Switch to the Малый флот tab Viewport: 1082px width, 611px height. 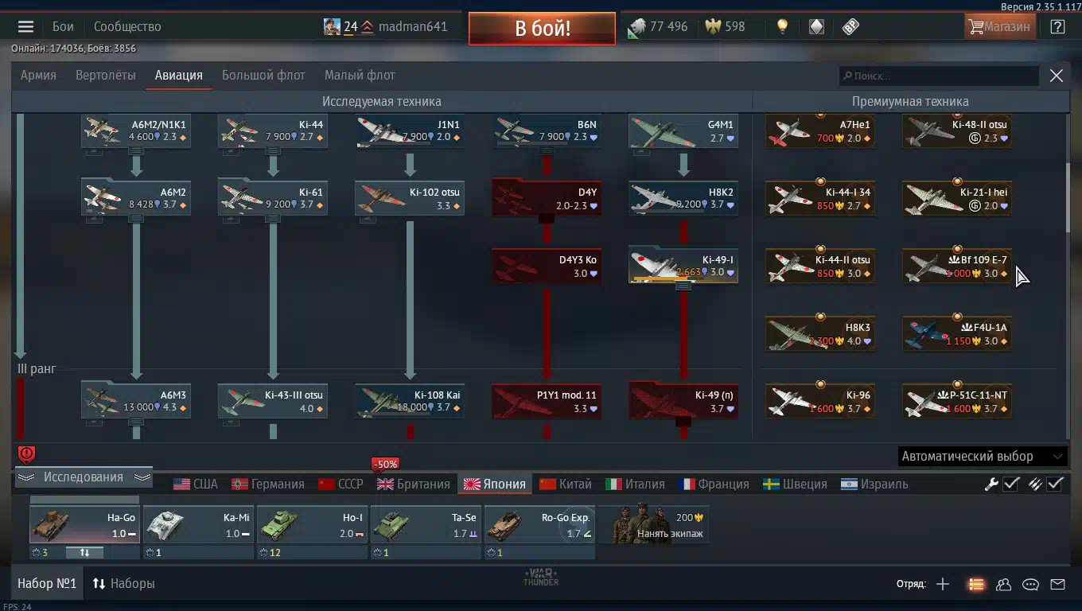click(x=360, y=76)
